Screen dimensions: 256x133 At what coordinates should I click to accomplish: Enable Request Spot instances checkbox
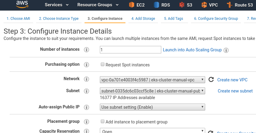tap(103, 64)
